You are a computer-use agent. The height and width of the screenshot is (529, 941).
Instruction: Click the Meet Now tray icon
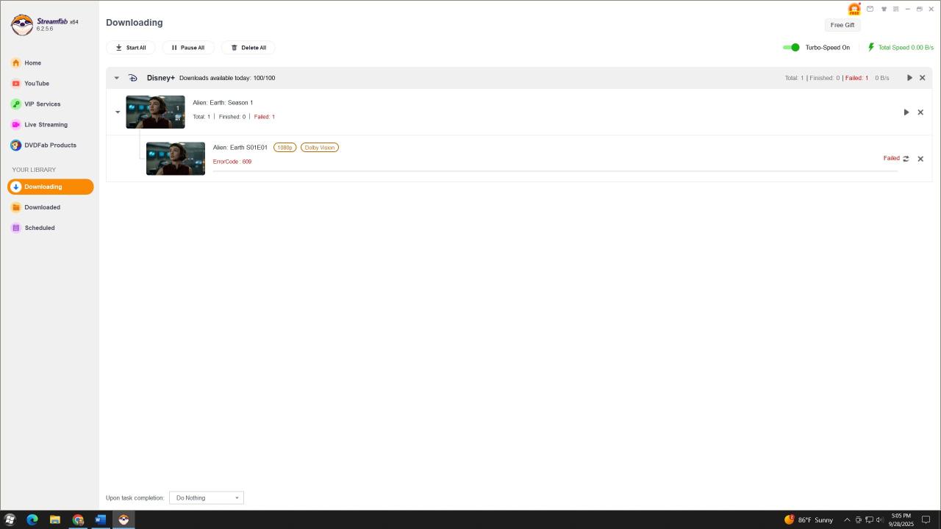click(x=858, y=520)
